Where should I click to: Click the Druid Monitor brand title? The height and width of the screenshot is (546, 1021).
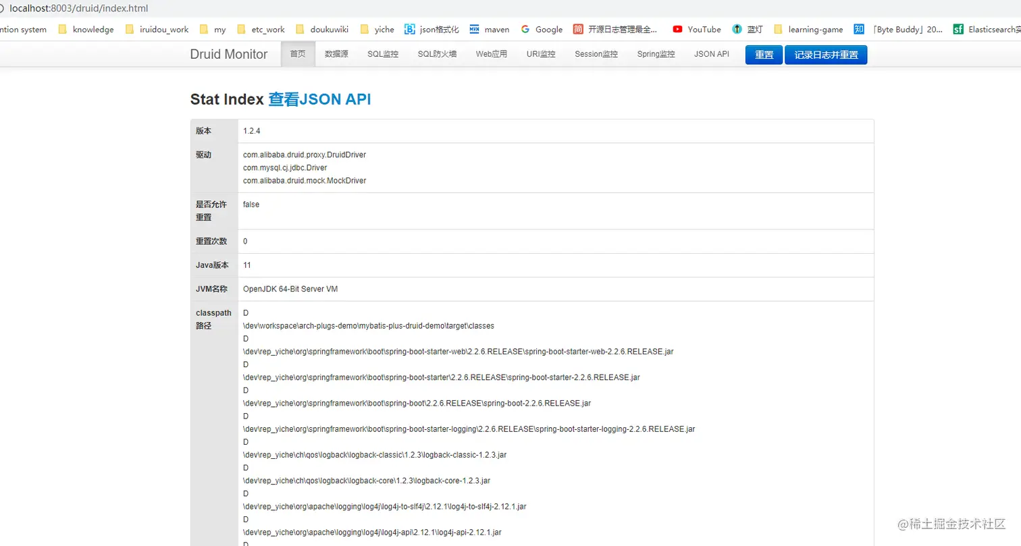click(229, 54)
